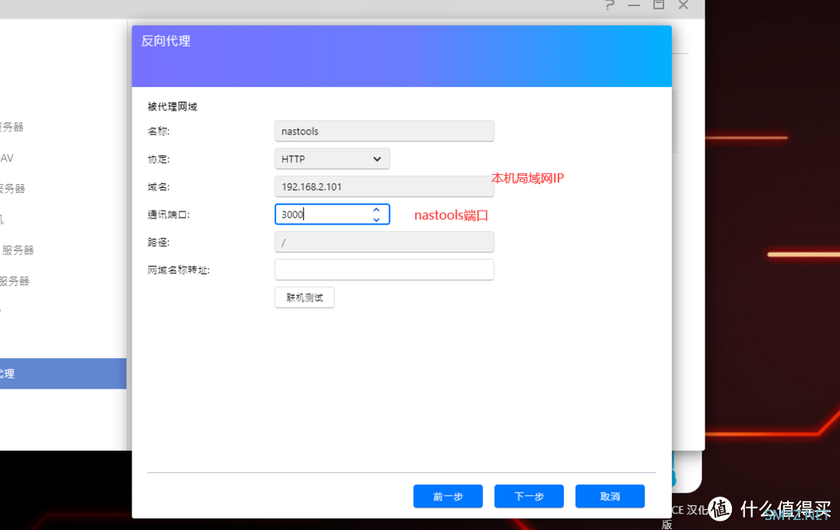Click the 取消 cancel button
The height and width of the screenshot is (530, 840).
click(x=609, y=496)
